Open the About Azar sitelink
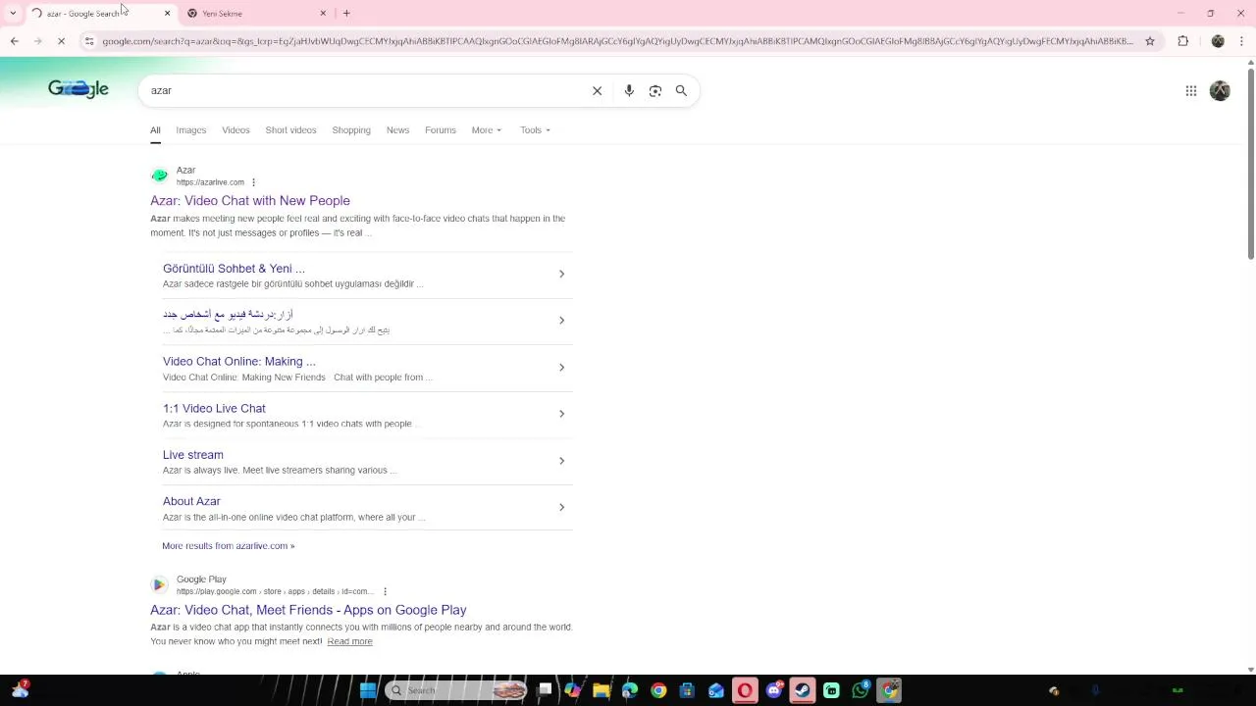 click(x=191, y=501)
